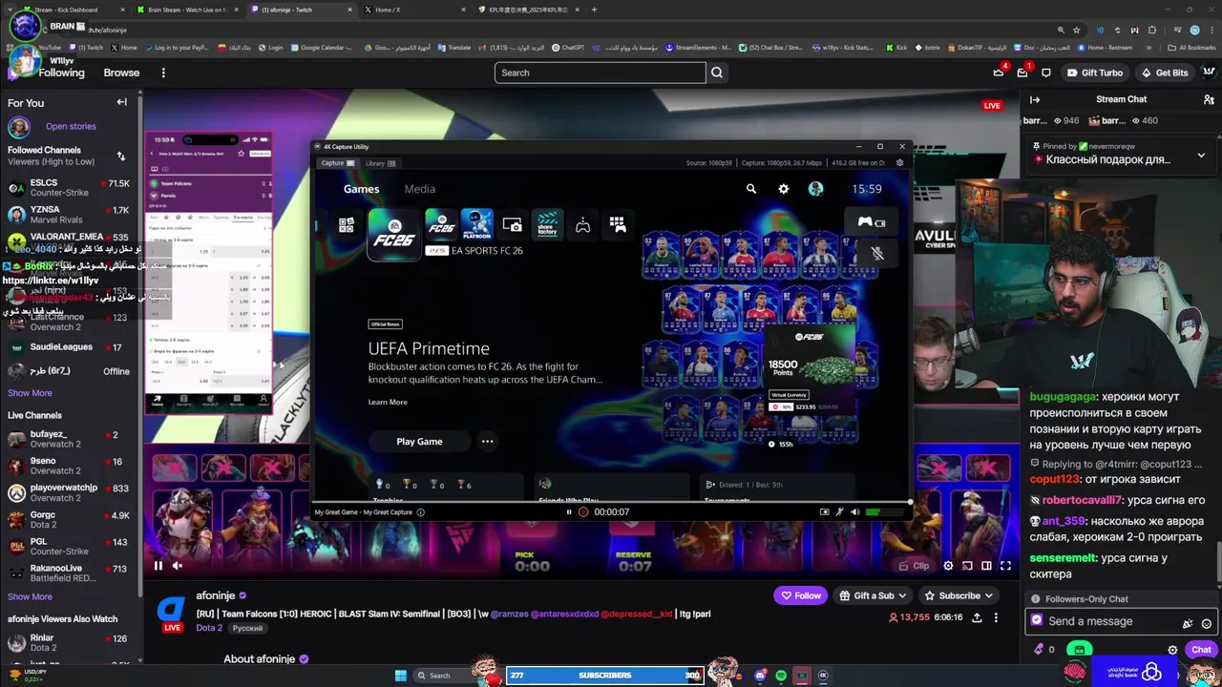Open the Dota 2 category link

pyautogui.click(x=209, y=629)
